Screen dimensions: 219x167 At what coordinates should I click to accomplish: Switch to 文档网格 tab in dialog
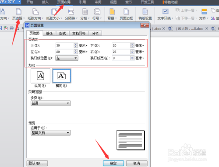(79, 33)
